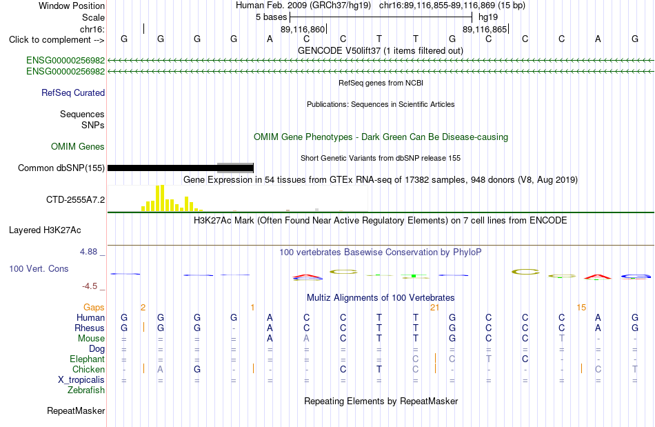Click the 4.88 PhyloP upper limit value
The image size is (655, 427).
pyautogui.click(x=88, y=252)
